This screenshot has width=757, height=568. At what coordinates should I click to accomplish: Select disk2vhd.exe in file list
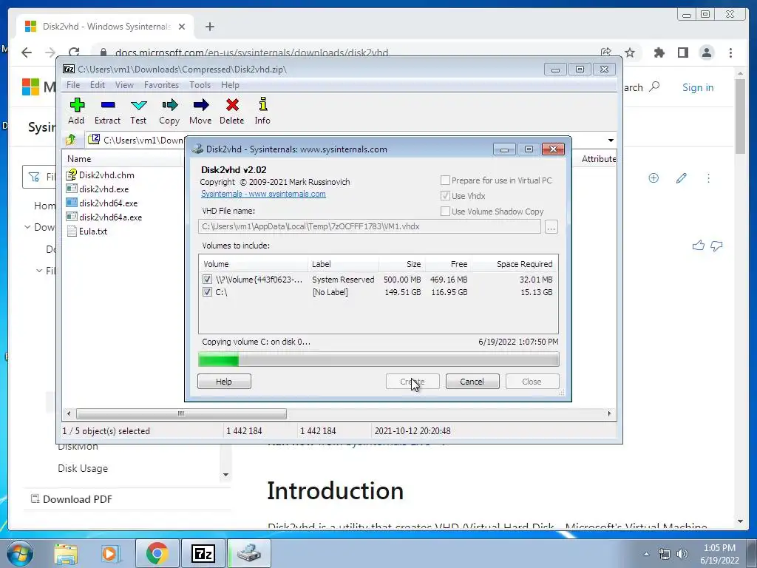tap(103, 189)
